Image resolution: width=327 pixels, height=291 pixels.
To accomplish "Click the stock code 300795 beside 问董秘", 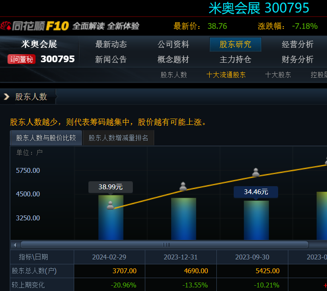I will (58, 59).
